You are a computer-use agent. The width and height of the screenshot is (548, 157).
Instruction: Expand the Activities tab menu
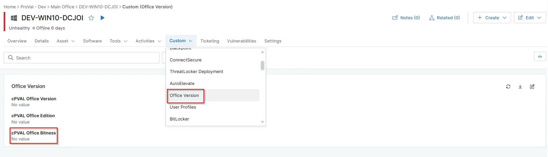point(148,41)
